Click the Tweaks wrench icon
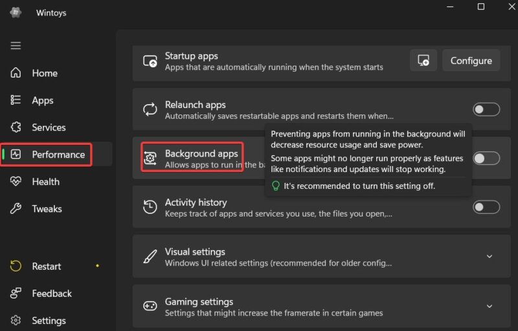This screenshot has height=331, width=518. pos(16,209)
